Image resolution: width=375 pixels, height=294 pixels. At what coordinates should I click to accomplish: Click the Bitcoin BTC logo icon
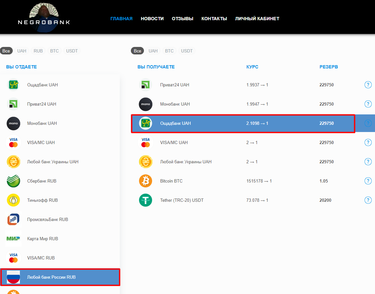pyautogui.click(x=146, y=181)
